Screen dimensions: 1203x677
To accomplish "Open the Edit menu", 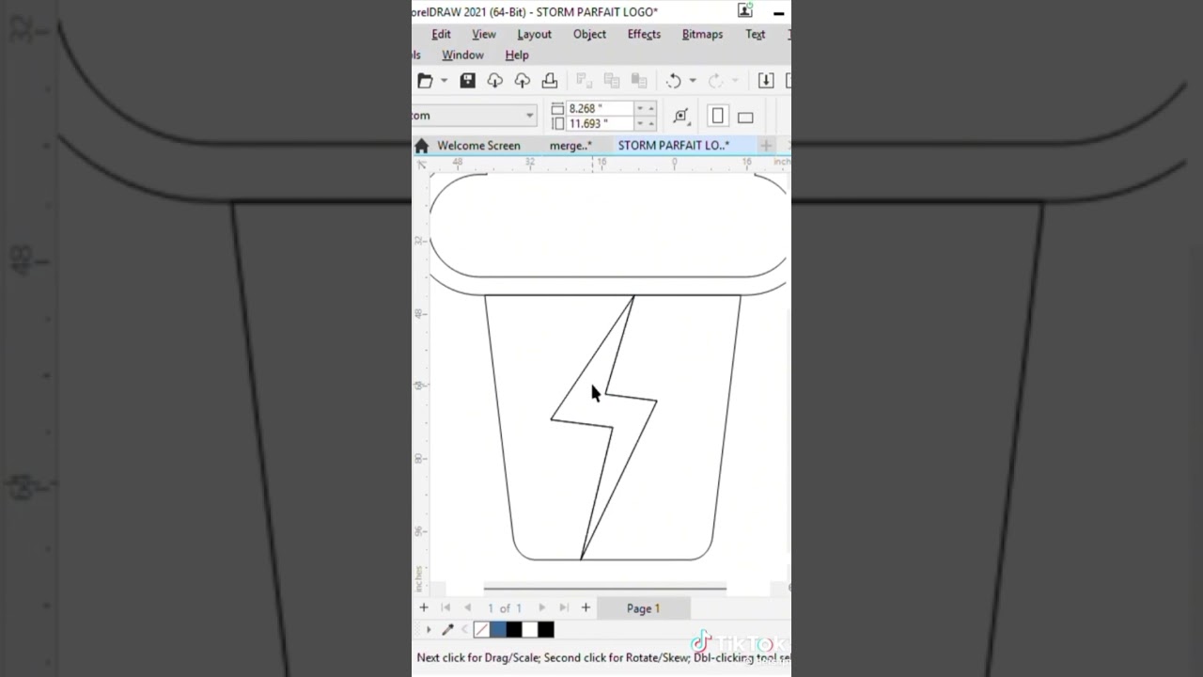I will pyautogui.click(x=441, y=34).
